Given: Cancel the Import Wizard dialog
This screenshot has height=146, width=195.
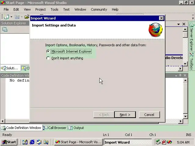Looking at the screenshot, I should coord(149,115).
